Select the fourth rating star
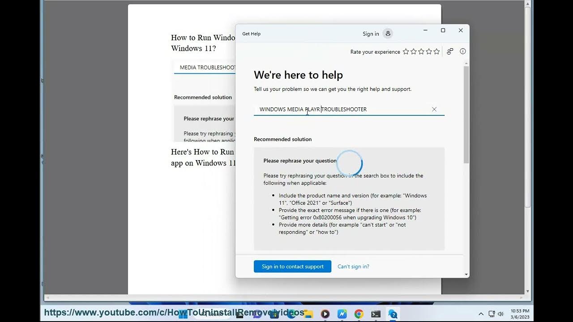The height and width of the screenshot is (322, 573). (429, 52)
